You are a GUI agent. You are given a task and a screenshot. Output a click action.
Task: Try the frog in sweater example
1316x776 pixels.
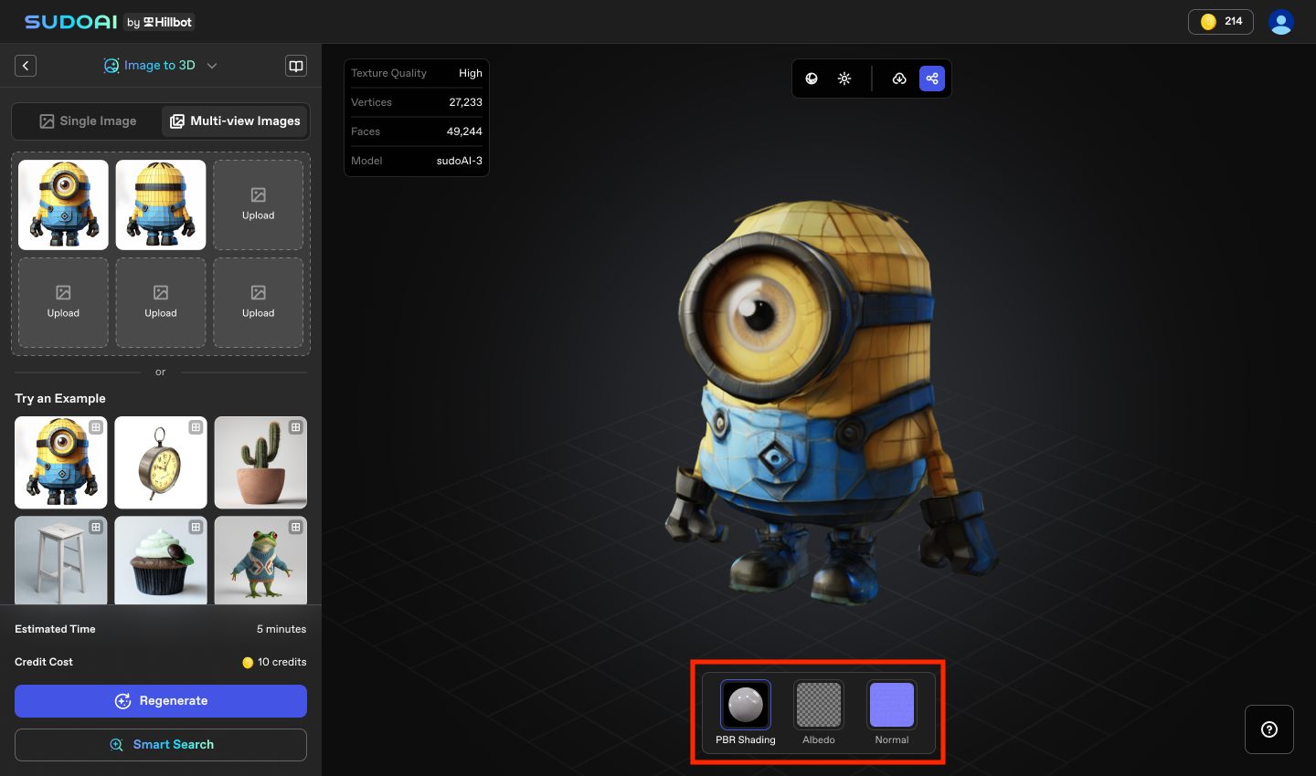tap(260, 561)
